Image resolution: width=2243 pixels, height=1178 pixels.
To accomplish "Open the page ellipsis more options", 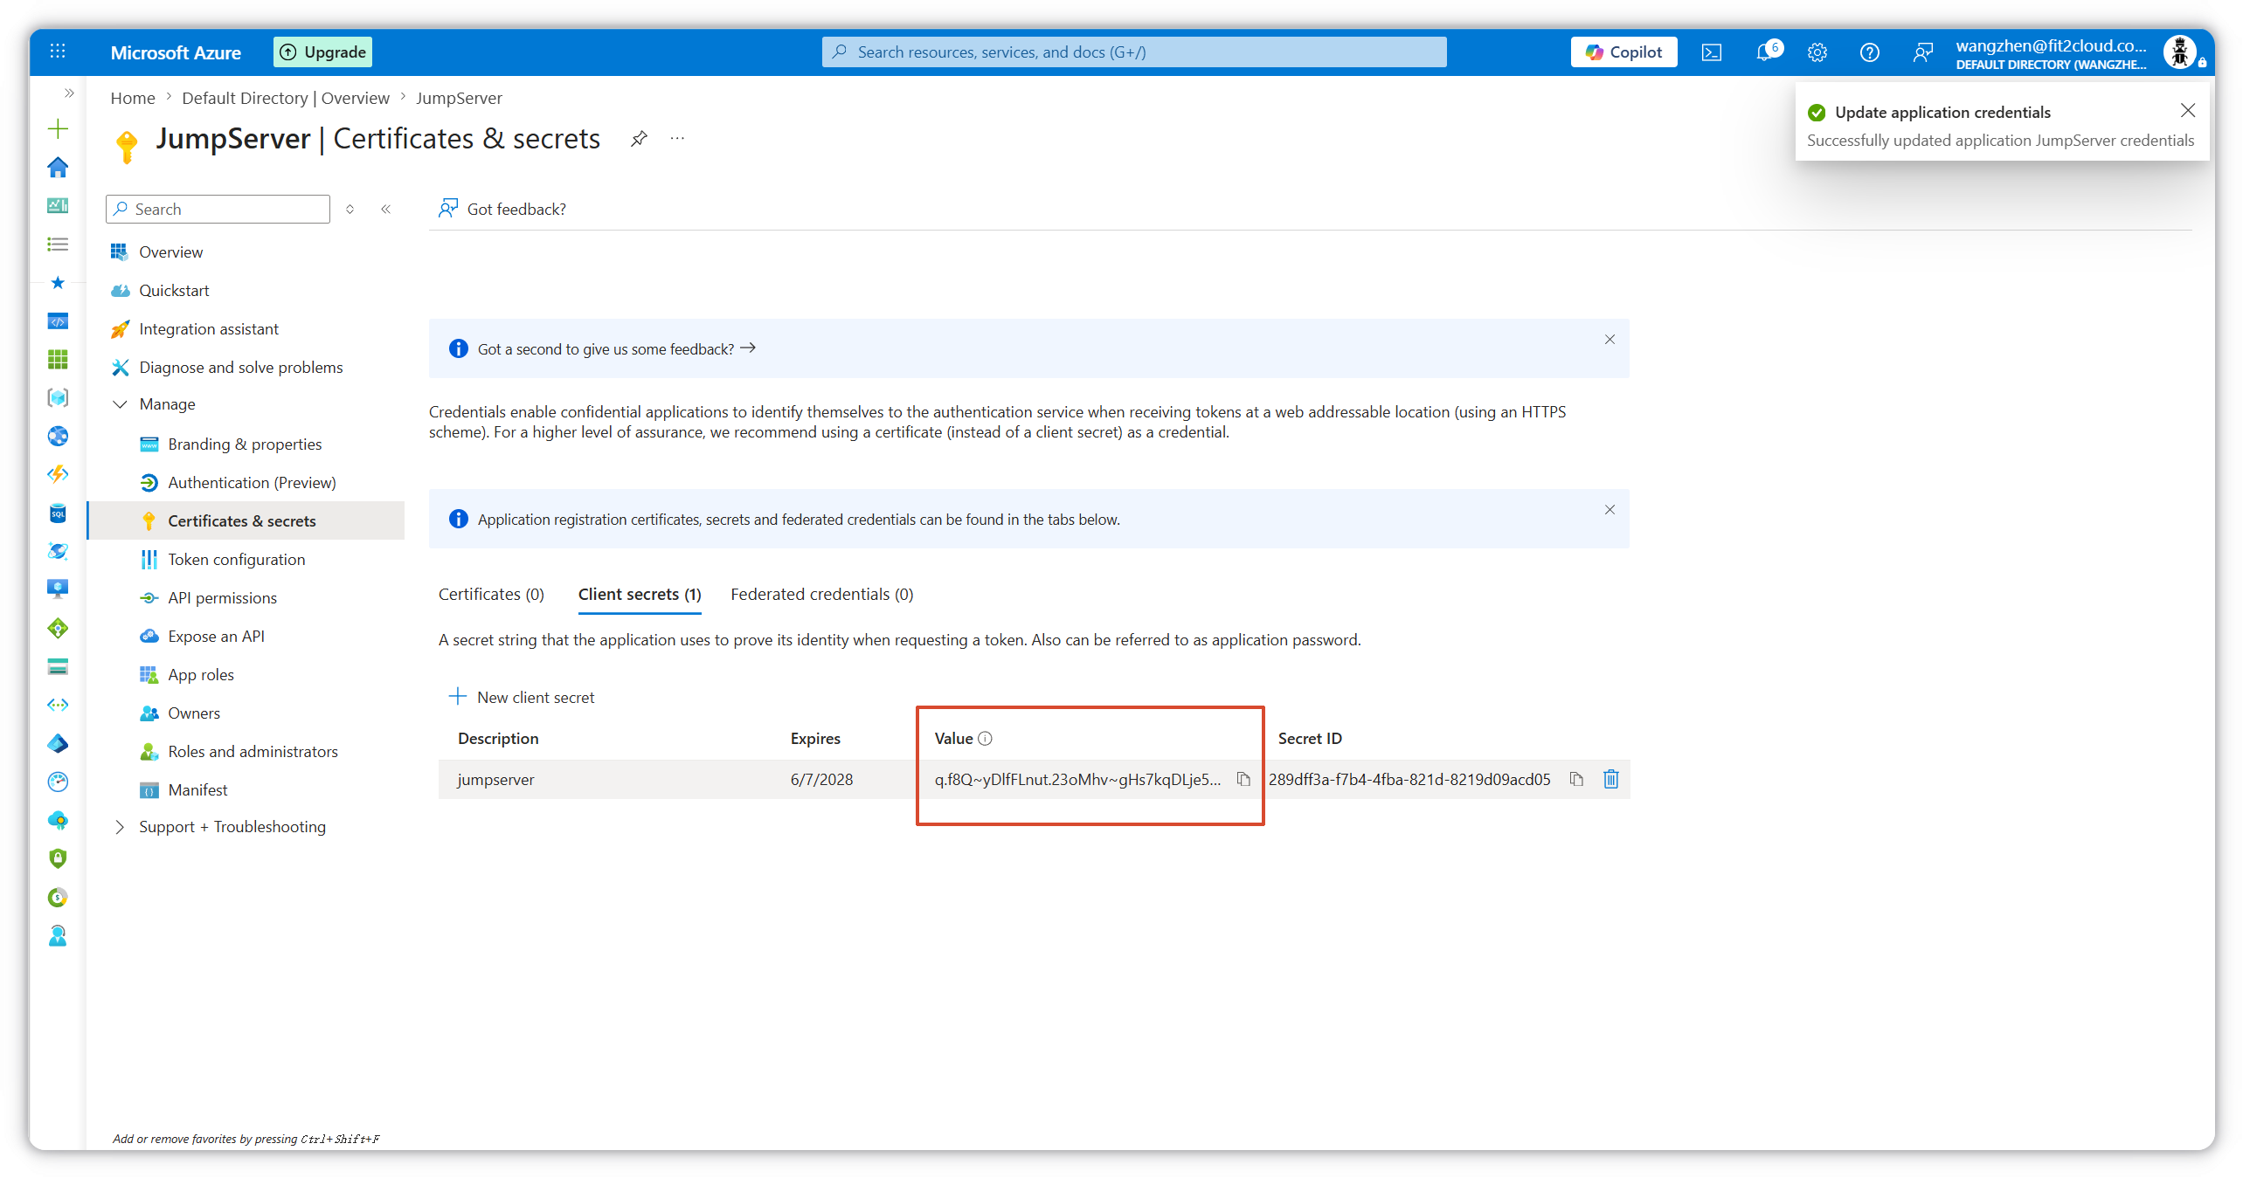I will coord(677,139).
